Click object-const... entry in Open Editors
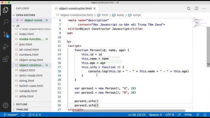 (34, 20)
